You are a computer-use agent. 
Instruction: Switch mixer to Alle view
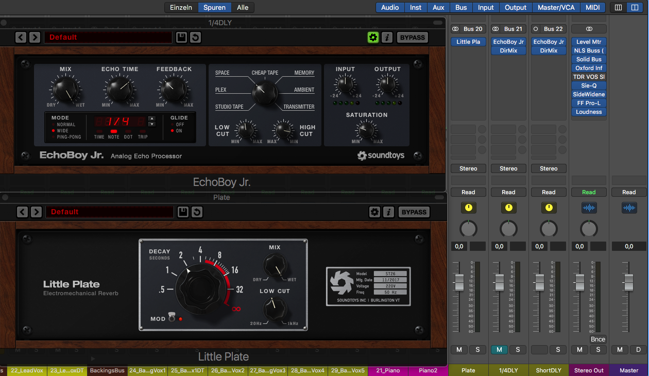243,7
